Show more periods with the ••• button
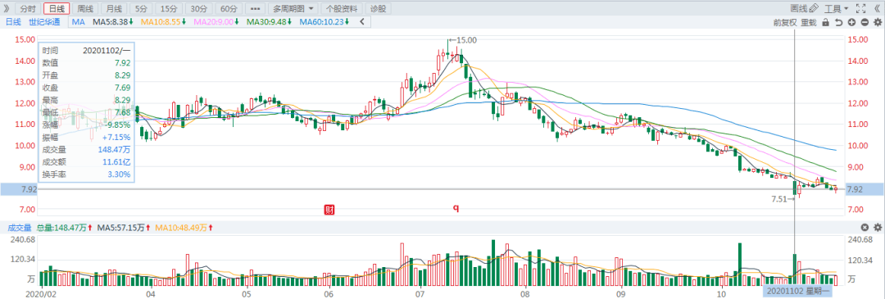The image size is (885, 299). pos(255,8)
